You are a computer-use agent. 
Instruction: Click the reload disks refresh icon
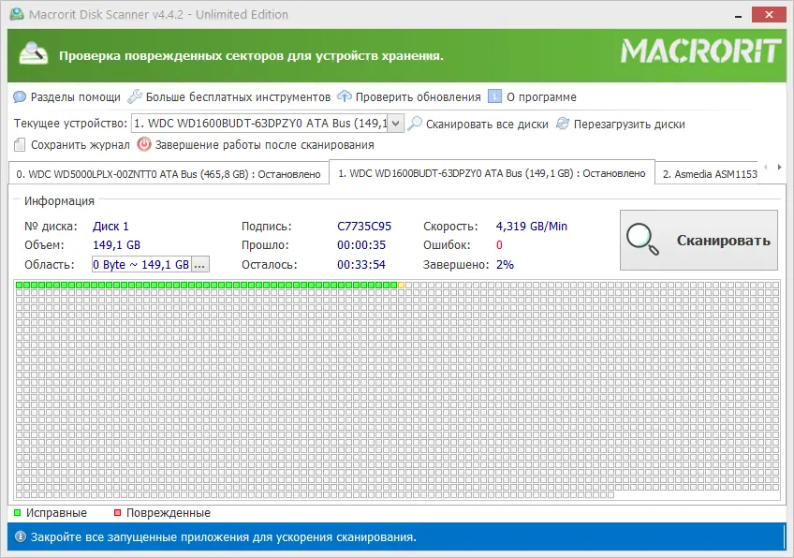(x=562, y=124)
